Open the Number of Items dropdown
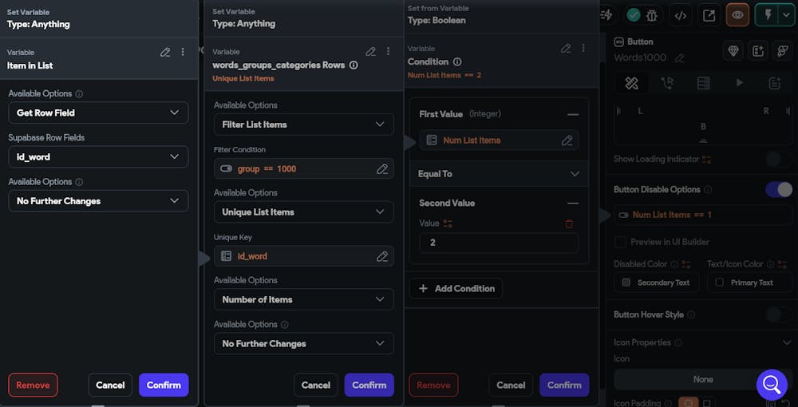 coord(303,299)
